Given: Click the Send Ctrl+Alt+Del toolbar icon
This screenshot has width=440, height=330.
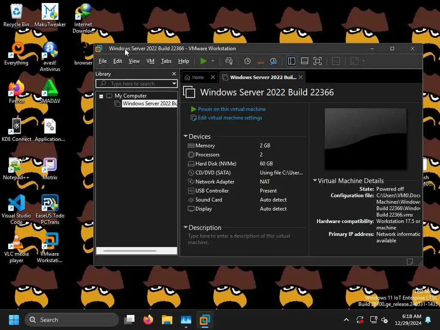Looking at the screenshot, I should click(x=229, y=61).
